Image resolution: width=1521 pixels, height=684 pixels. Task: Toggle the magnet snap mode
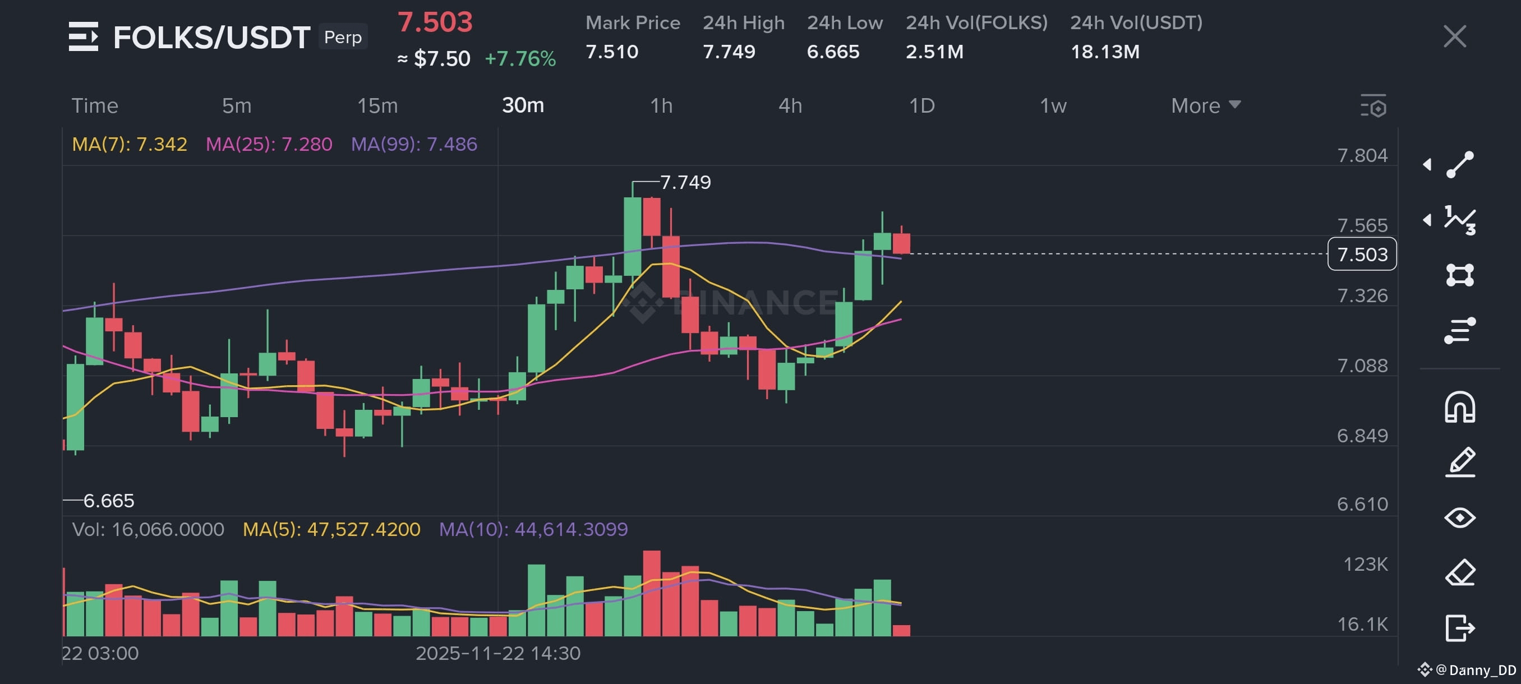point(1460,407)
